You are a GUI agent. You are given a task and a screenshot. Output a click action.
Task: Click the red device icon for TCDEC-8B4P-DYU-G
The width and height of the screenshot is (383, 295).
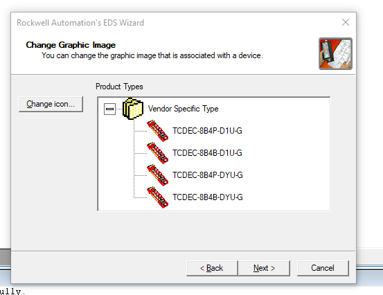pyautogui.click(x=157, y=175)
